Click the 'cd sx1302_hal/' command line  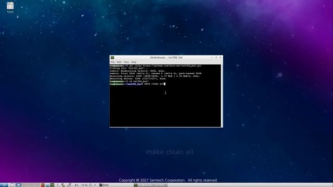tap(129, 81)
